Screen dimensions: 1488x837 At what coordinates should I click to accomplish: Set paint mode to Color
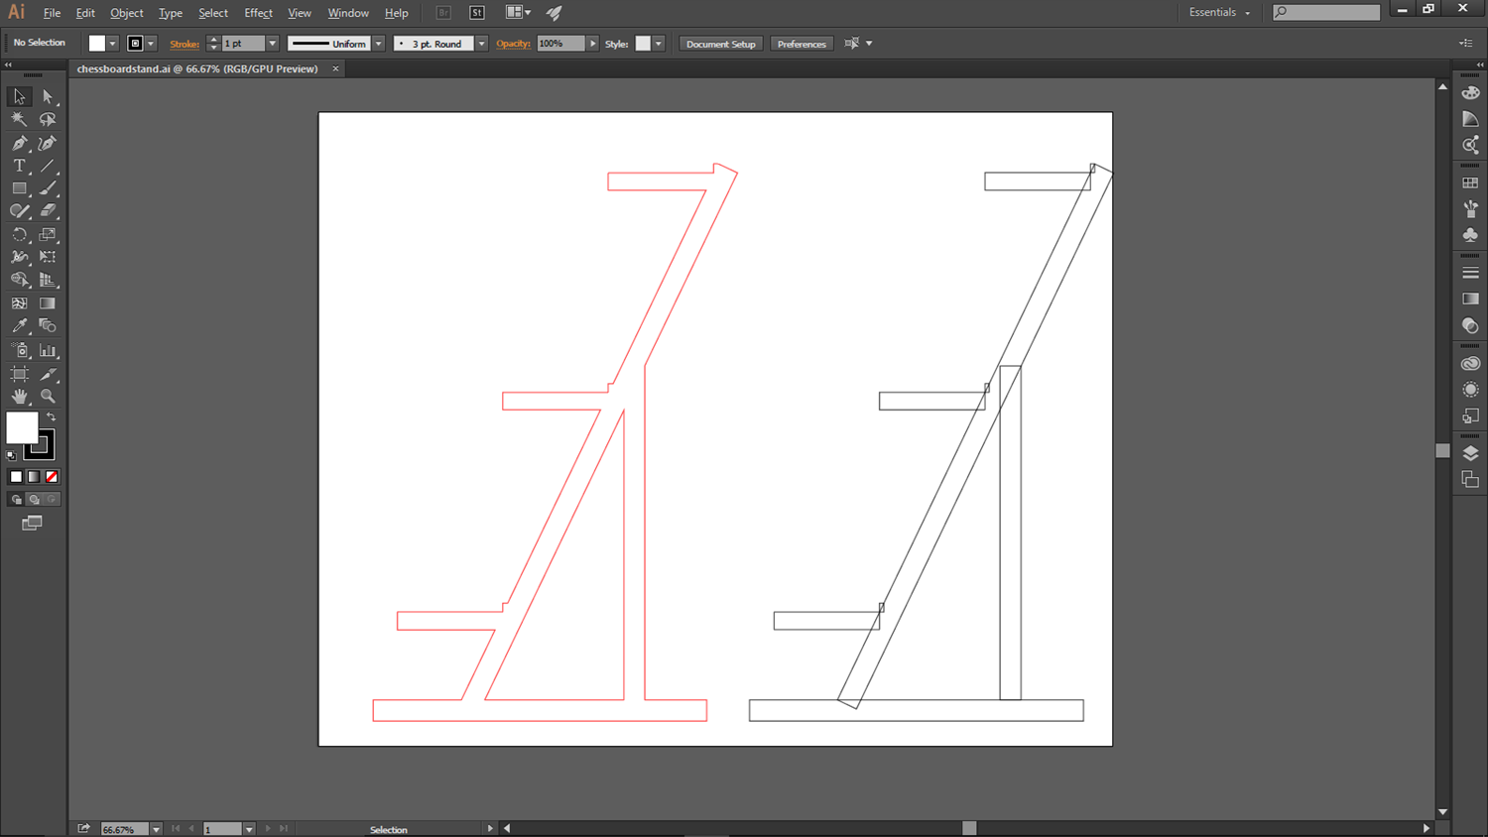[16, 477]
